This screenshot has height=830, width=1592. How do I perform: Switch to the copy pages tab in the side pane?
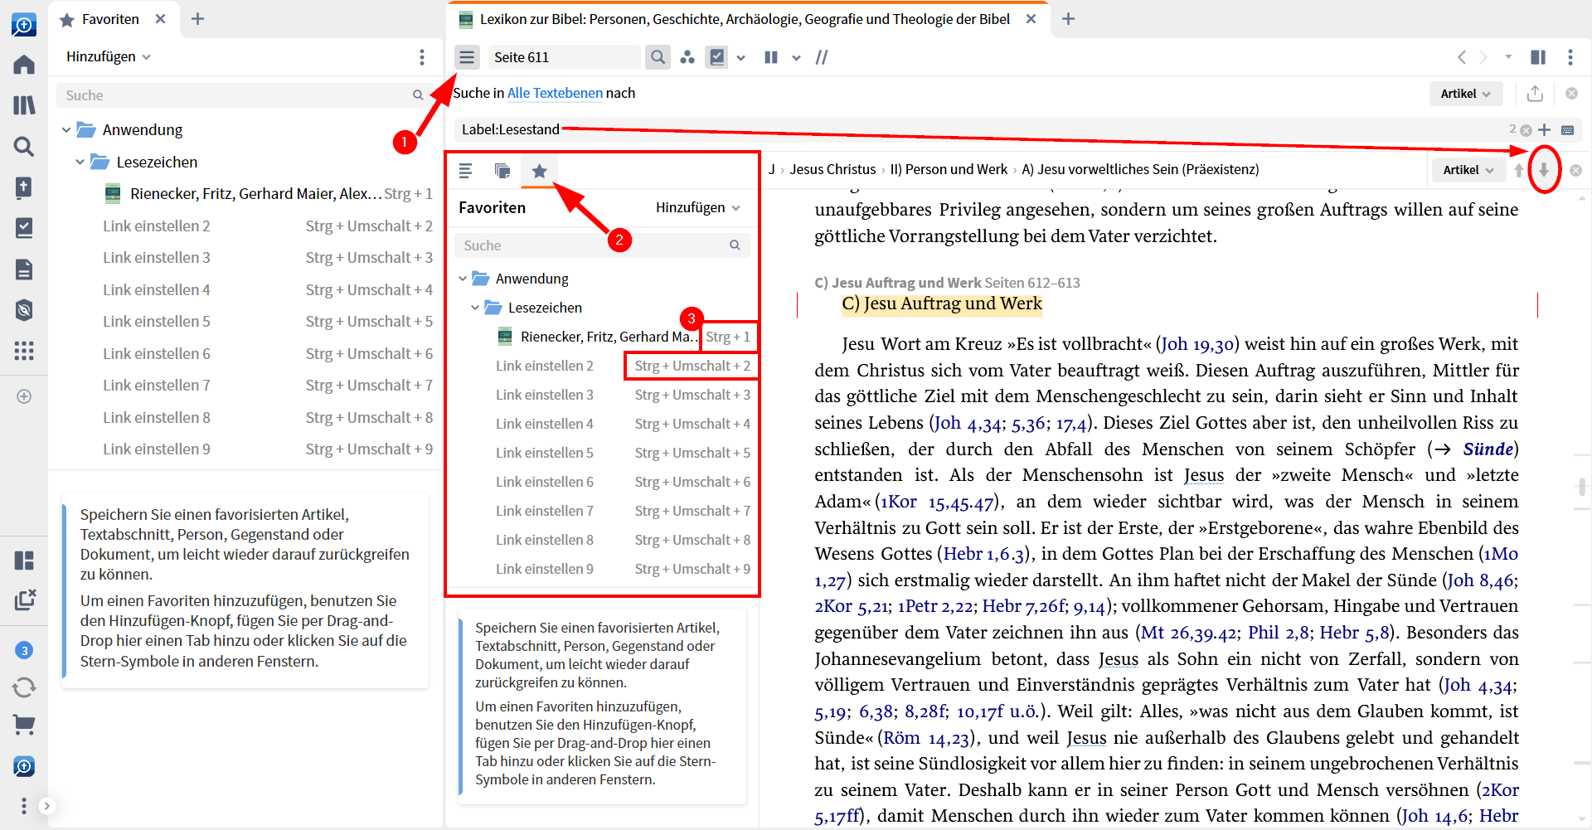(502, 171)
